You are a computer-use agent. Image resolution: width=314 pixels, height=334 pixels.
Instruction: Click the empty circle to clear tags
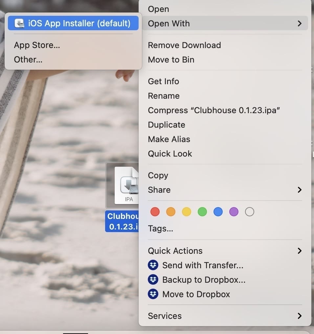pos(250,212)
